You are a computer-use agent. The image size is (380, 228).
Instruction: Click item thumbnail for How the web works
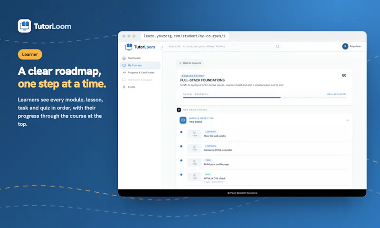[194, 134]
